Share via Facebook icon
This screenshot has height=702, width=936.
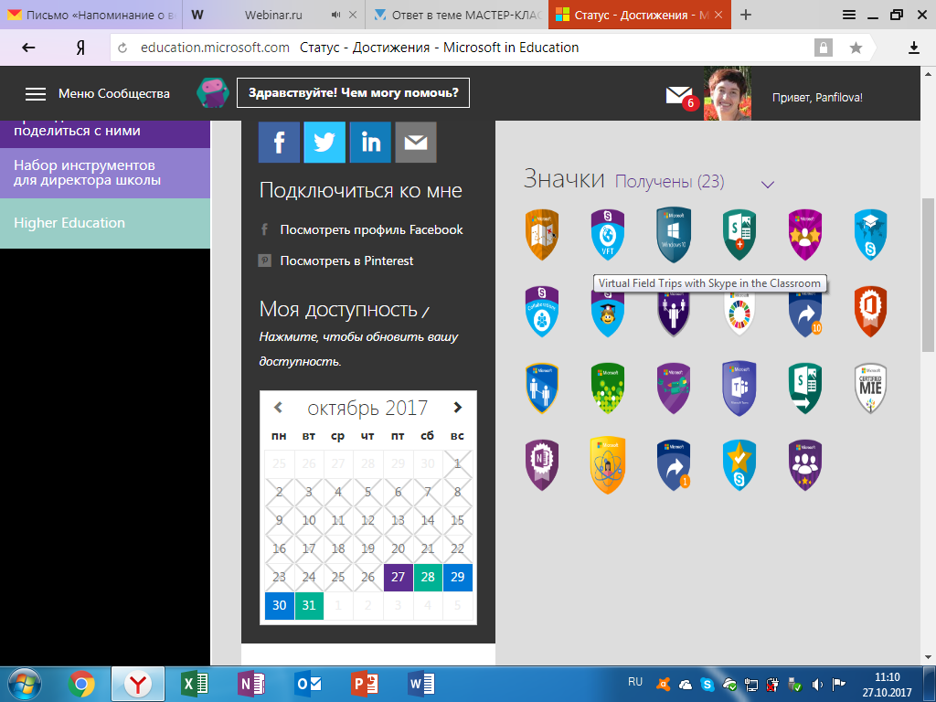[279, 142]
